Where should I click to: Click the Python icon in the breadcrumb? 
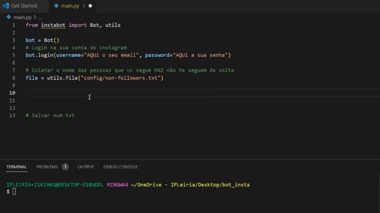[9, 17]
